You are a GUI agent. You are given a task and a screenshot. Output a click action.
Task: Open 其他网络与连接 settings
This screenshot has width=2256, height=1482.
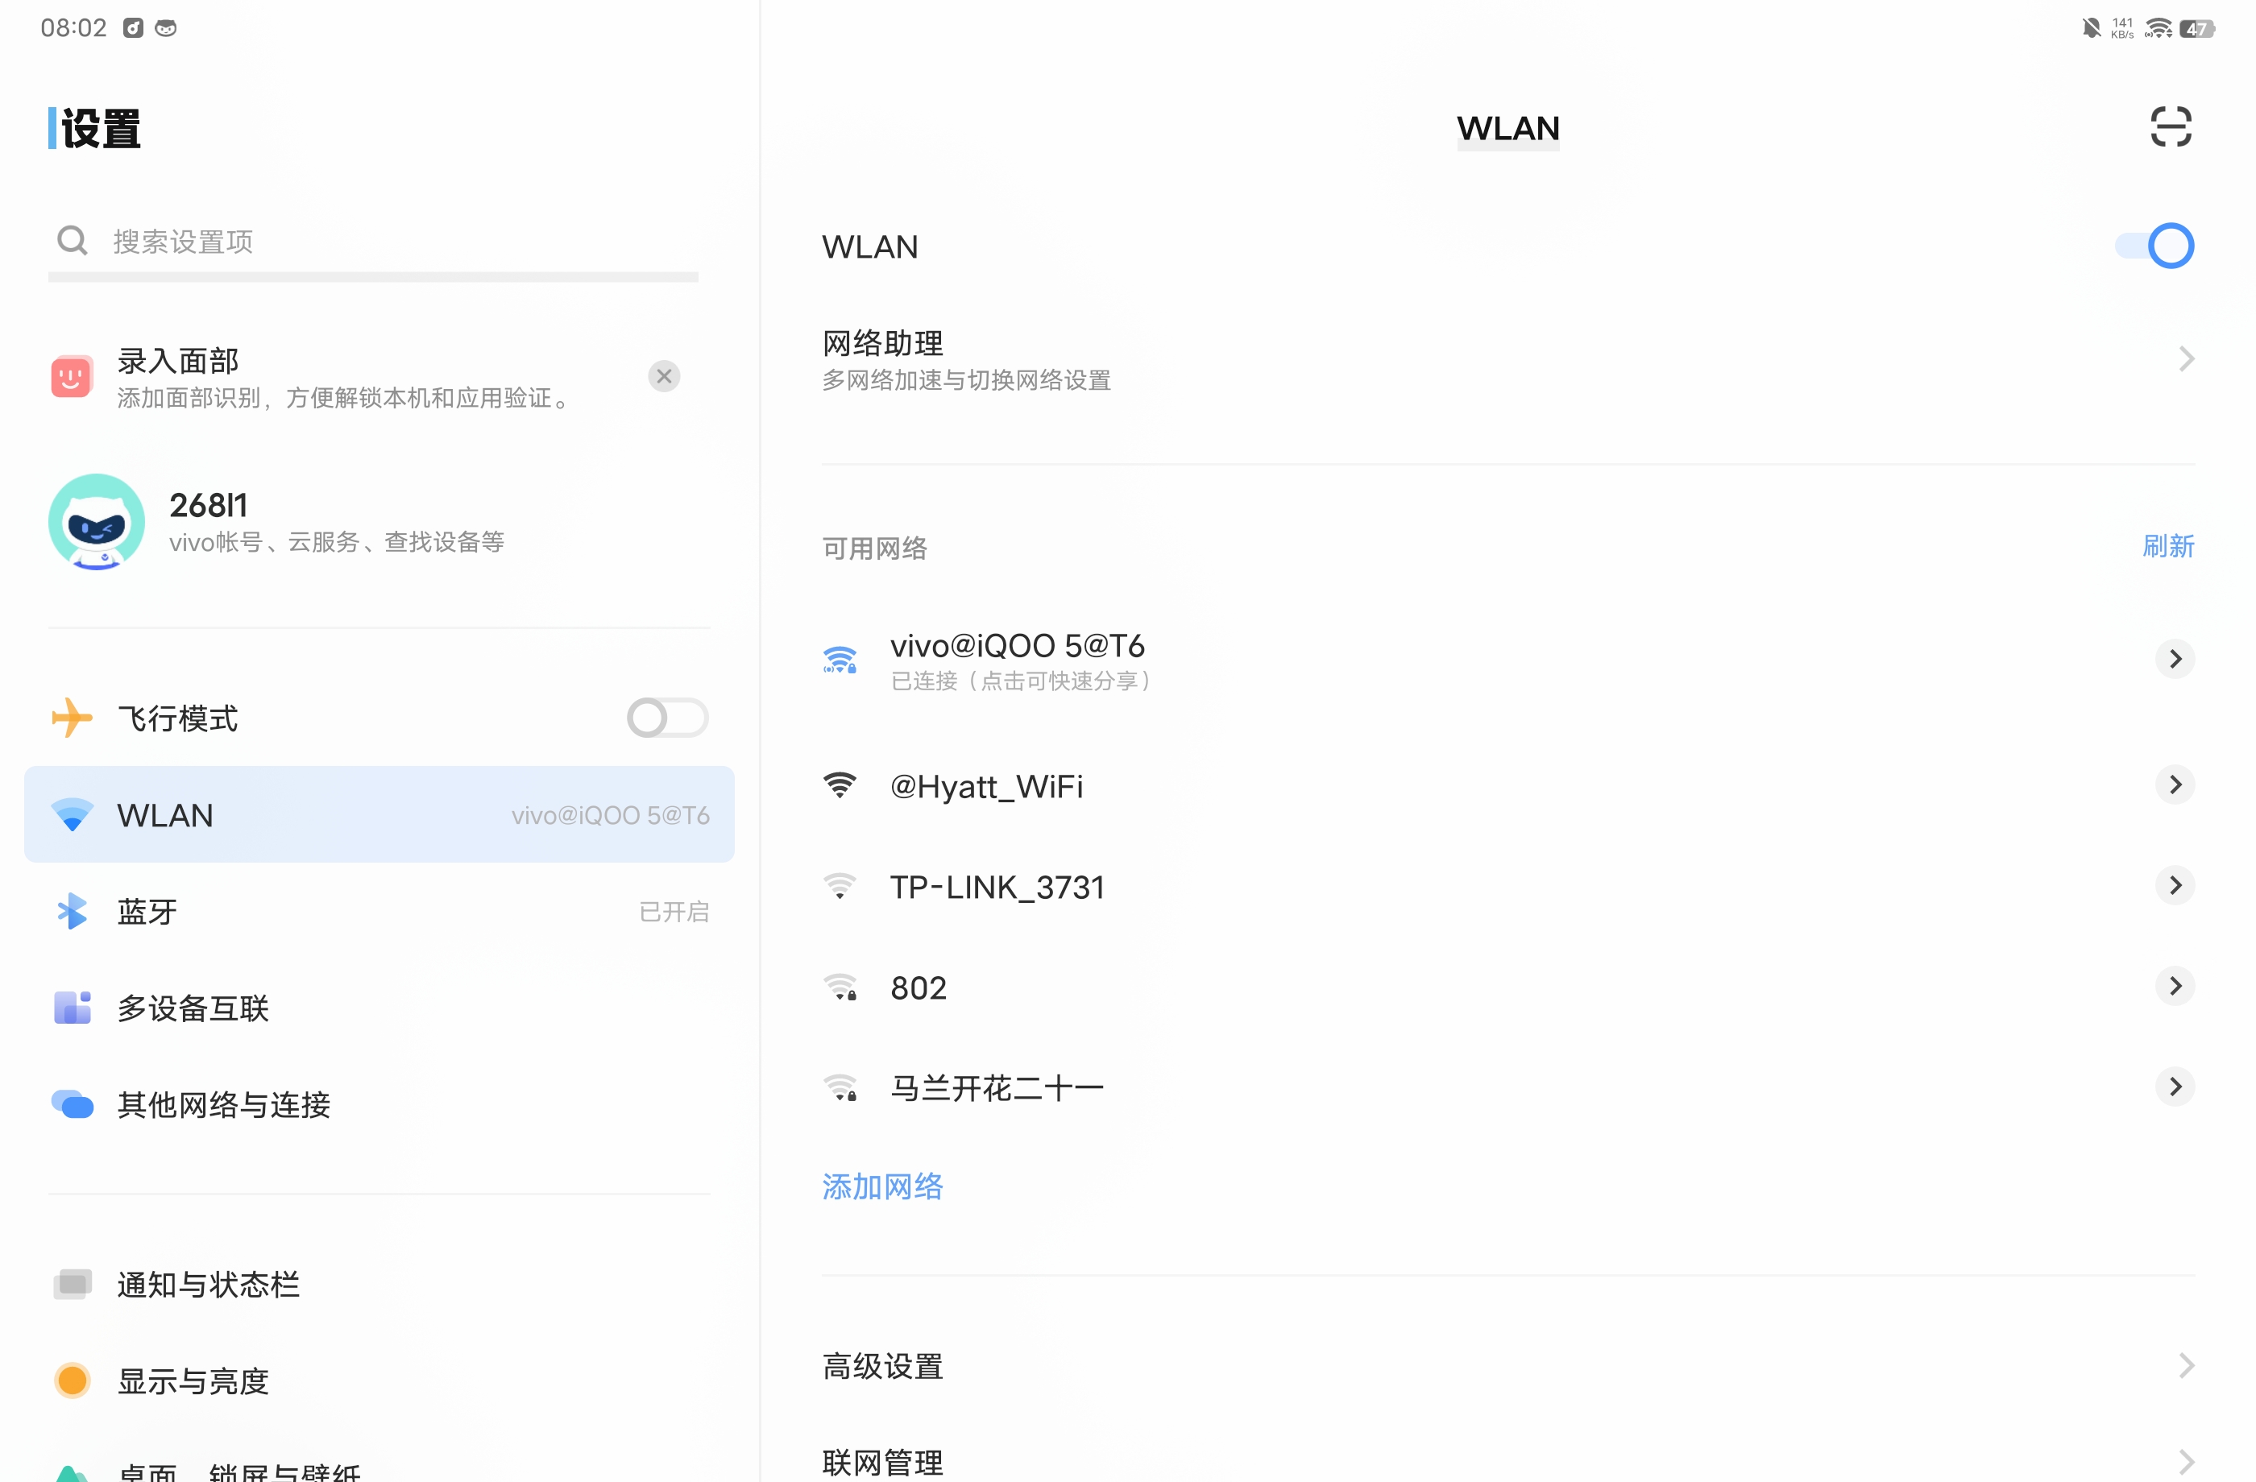[379, 1104]
